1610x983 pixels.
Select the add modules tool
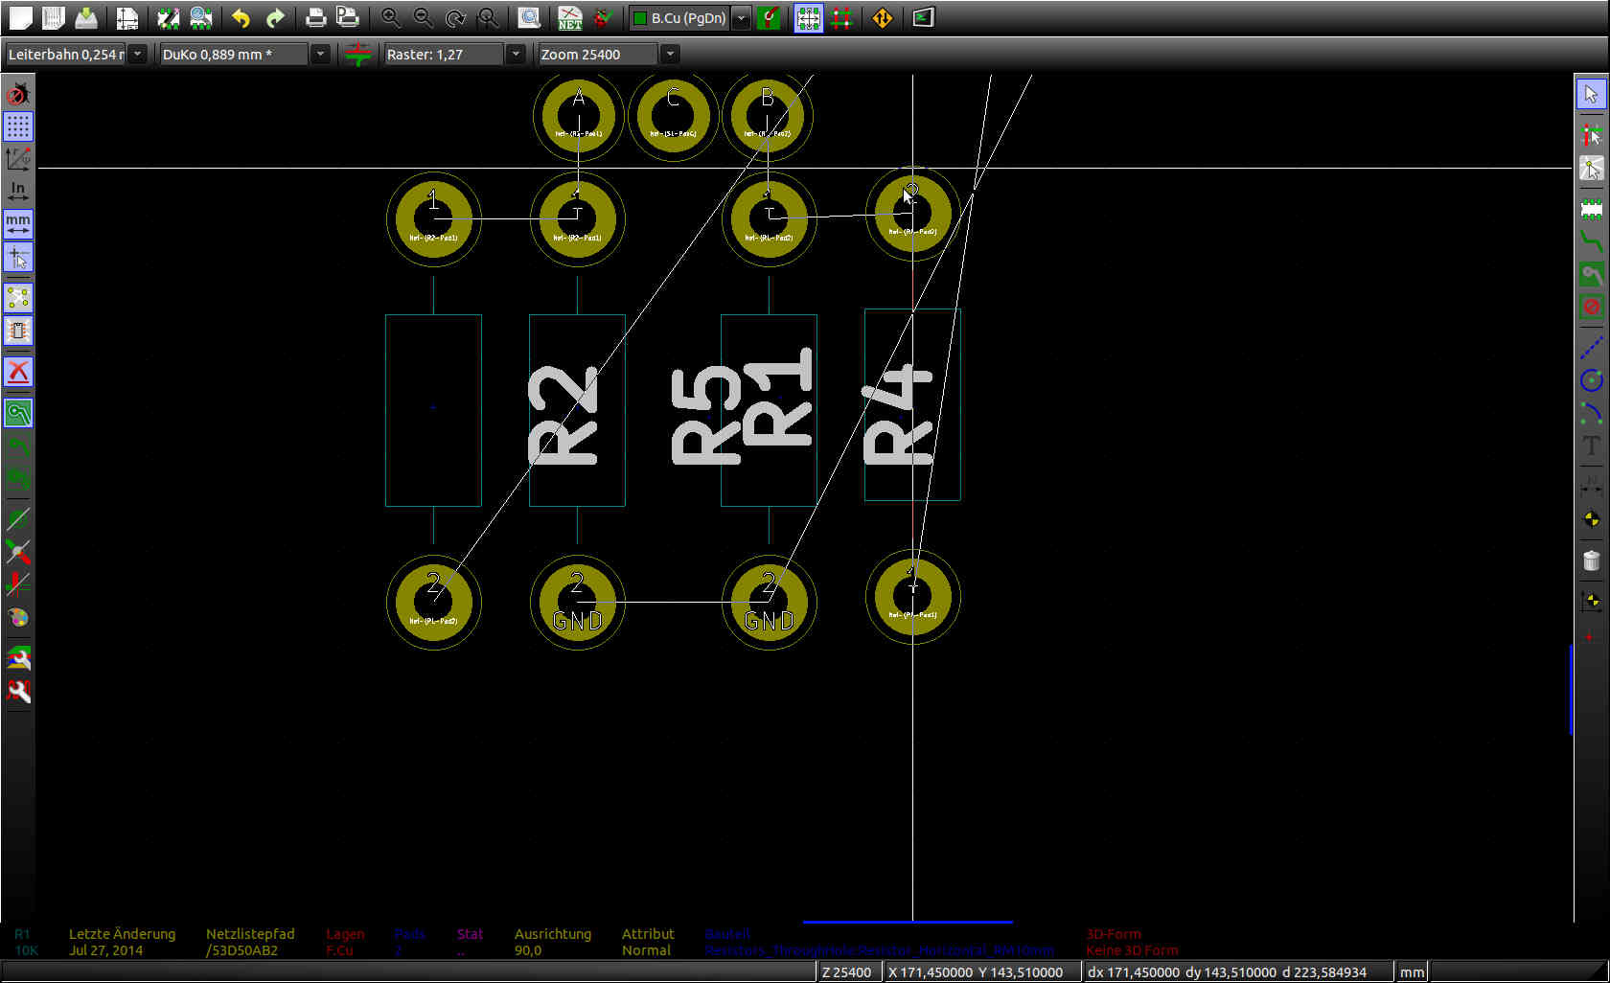pos(1591,209)
